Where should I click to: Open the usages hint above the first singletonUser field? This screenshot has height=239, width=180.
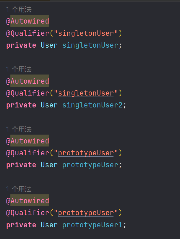point(19,9)
